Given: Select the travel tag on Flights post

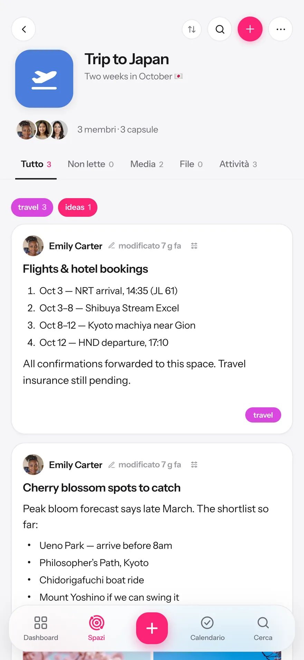Looking at the screenshot, I should (263, 415).
